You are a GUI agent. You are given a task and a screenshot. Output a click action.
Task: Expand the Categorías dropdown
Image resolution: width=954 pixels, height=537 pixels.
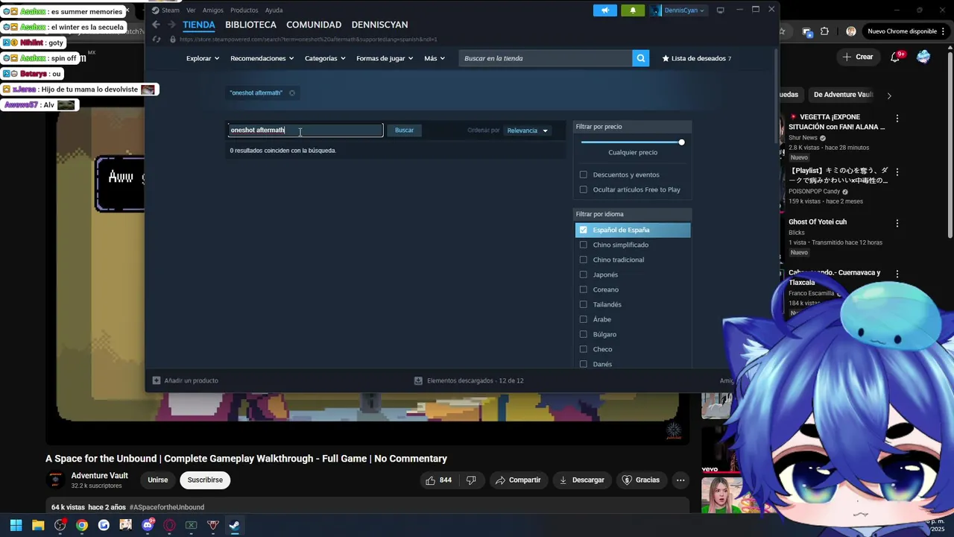pos(325,58)
